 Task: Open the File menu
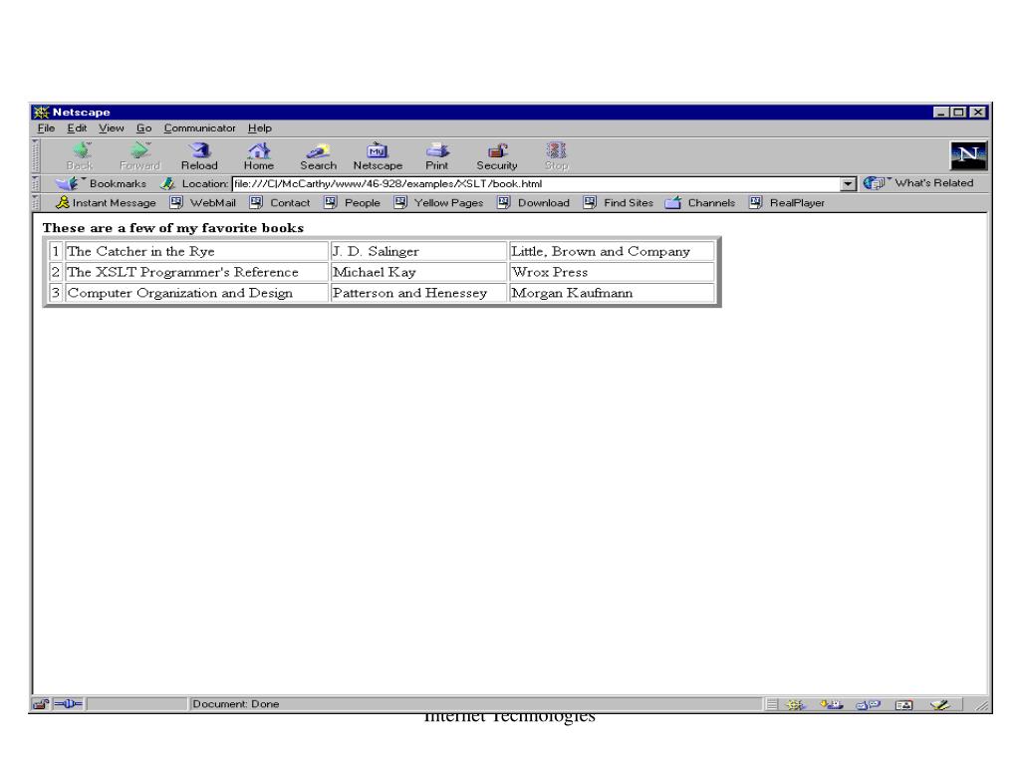46,128
